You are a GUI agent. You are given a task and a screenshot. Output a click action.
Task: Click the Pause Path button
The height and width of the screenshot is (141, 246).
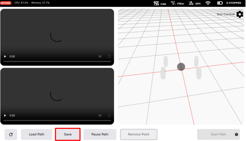coord(100,134)
